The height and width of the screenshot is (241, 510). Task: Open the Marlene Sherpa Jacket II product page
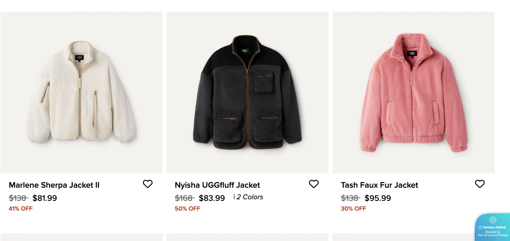tap(54, 185)
